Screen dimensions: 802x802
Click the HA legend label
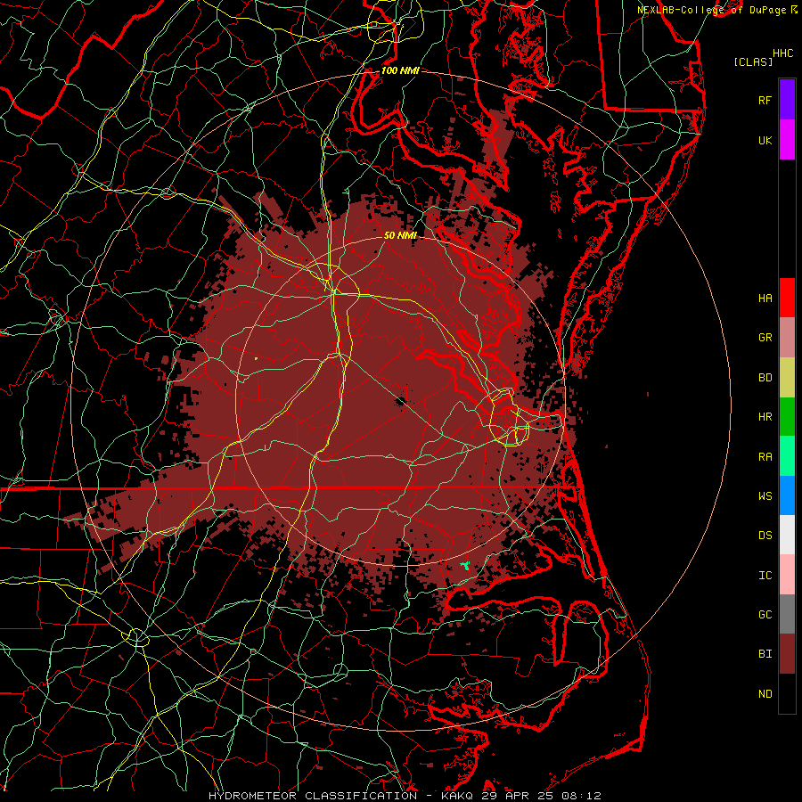[x=765, y=299]
